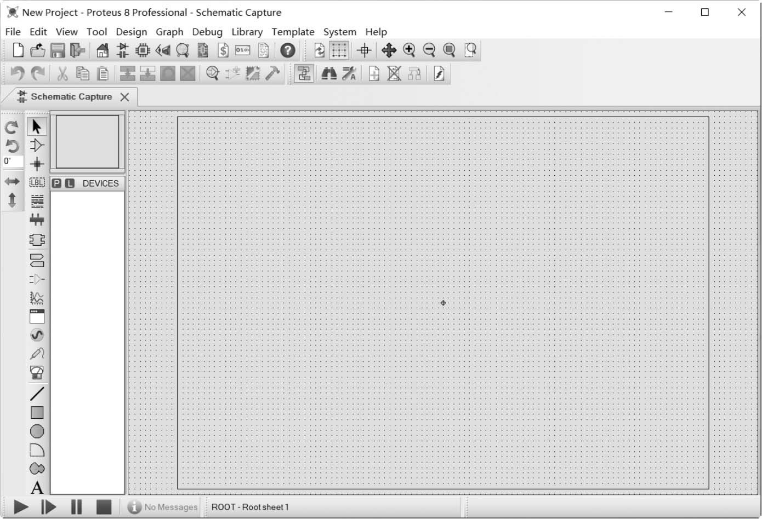Create a new project with New icon
This screenshot has width=762, height=519.
pyautogui.click(x=18, y=50)
